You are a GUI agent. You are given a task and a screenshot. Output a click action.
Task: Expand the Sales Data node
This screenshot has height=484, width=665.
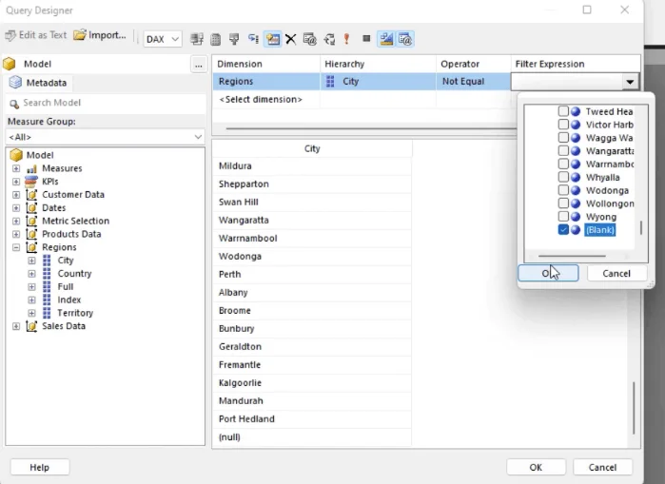click(16, 326)
